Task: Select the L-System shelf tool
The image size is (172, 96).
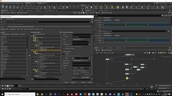Action: [x=59, y=7]
